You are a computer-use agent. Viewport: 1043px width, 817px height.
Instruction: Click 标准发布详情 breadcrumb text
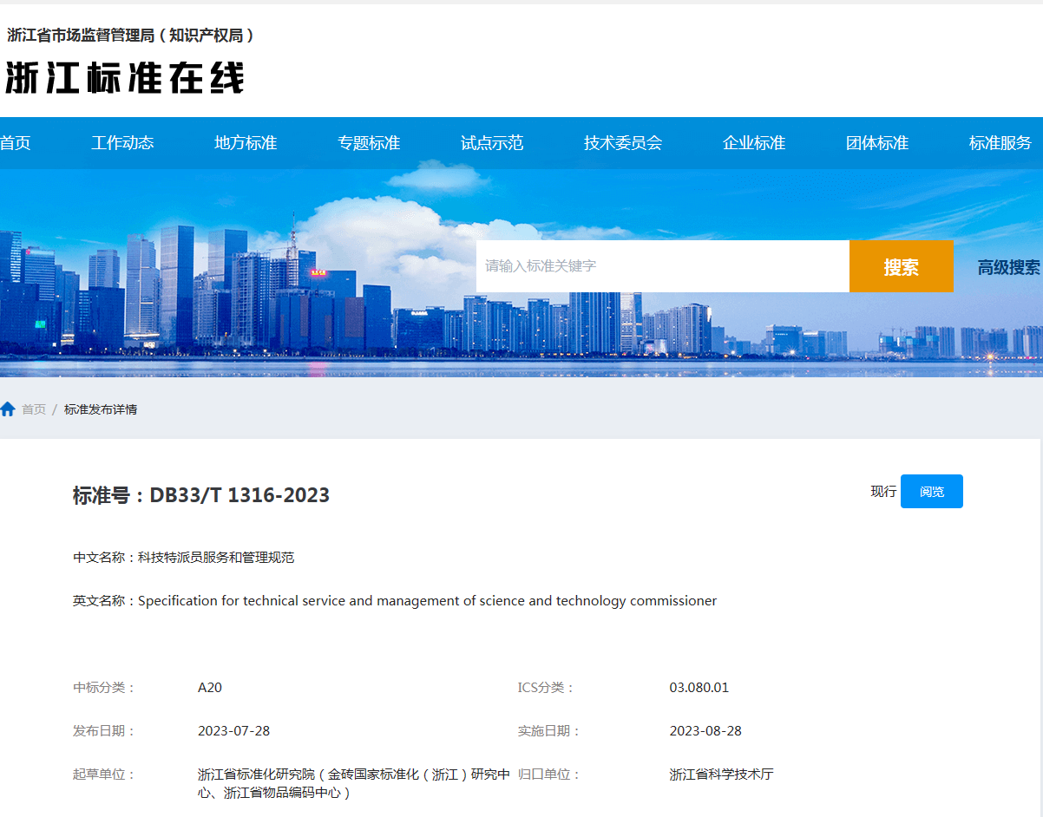click(101, 409)
